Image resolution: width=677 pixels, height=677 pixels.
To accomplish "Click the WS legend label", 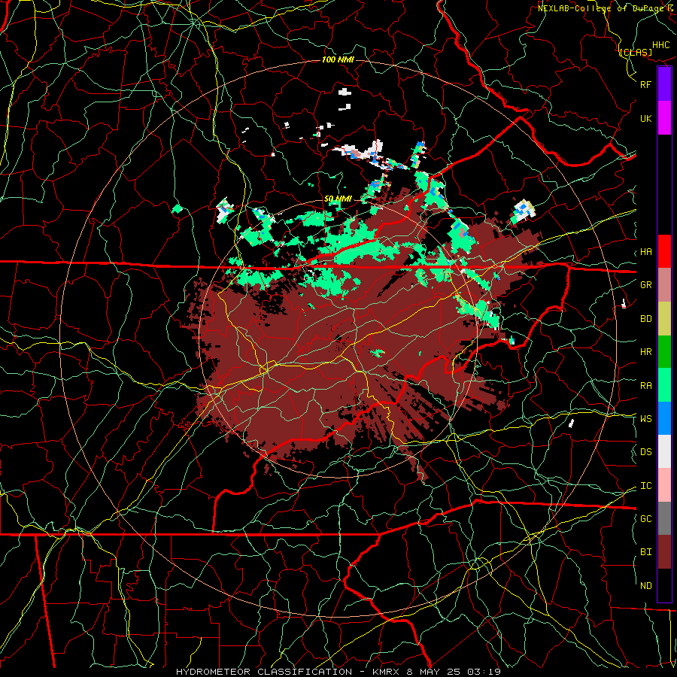I will pos(645,419).
